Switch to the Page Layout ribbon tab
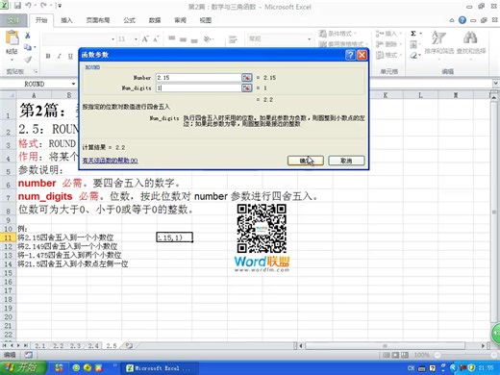 click(98, 20)
